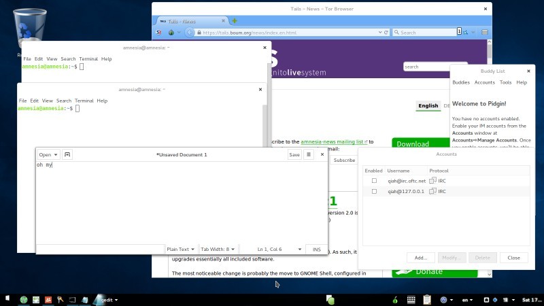The image size is (544, 306).
Task: Open the toolbar dropdown beside the menu button
Action: (x=473, y=32)
